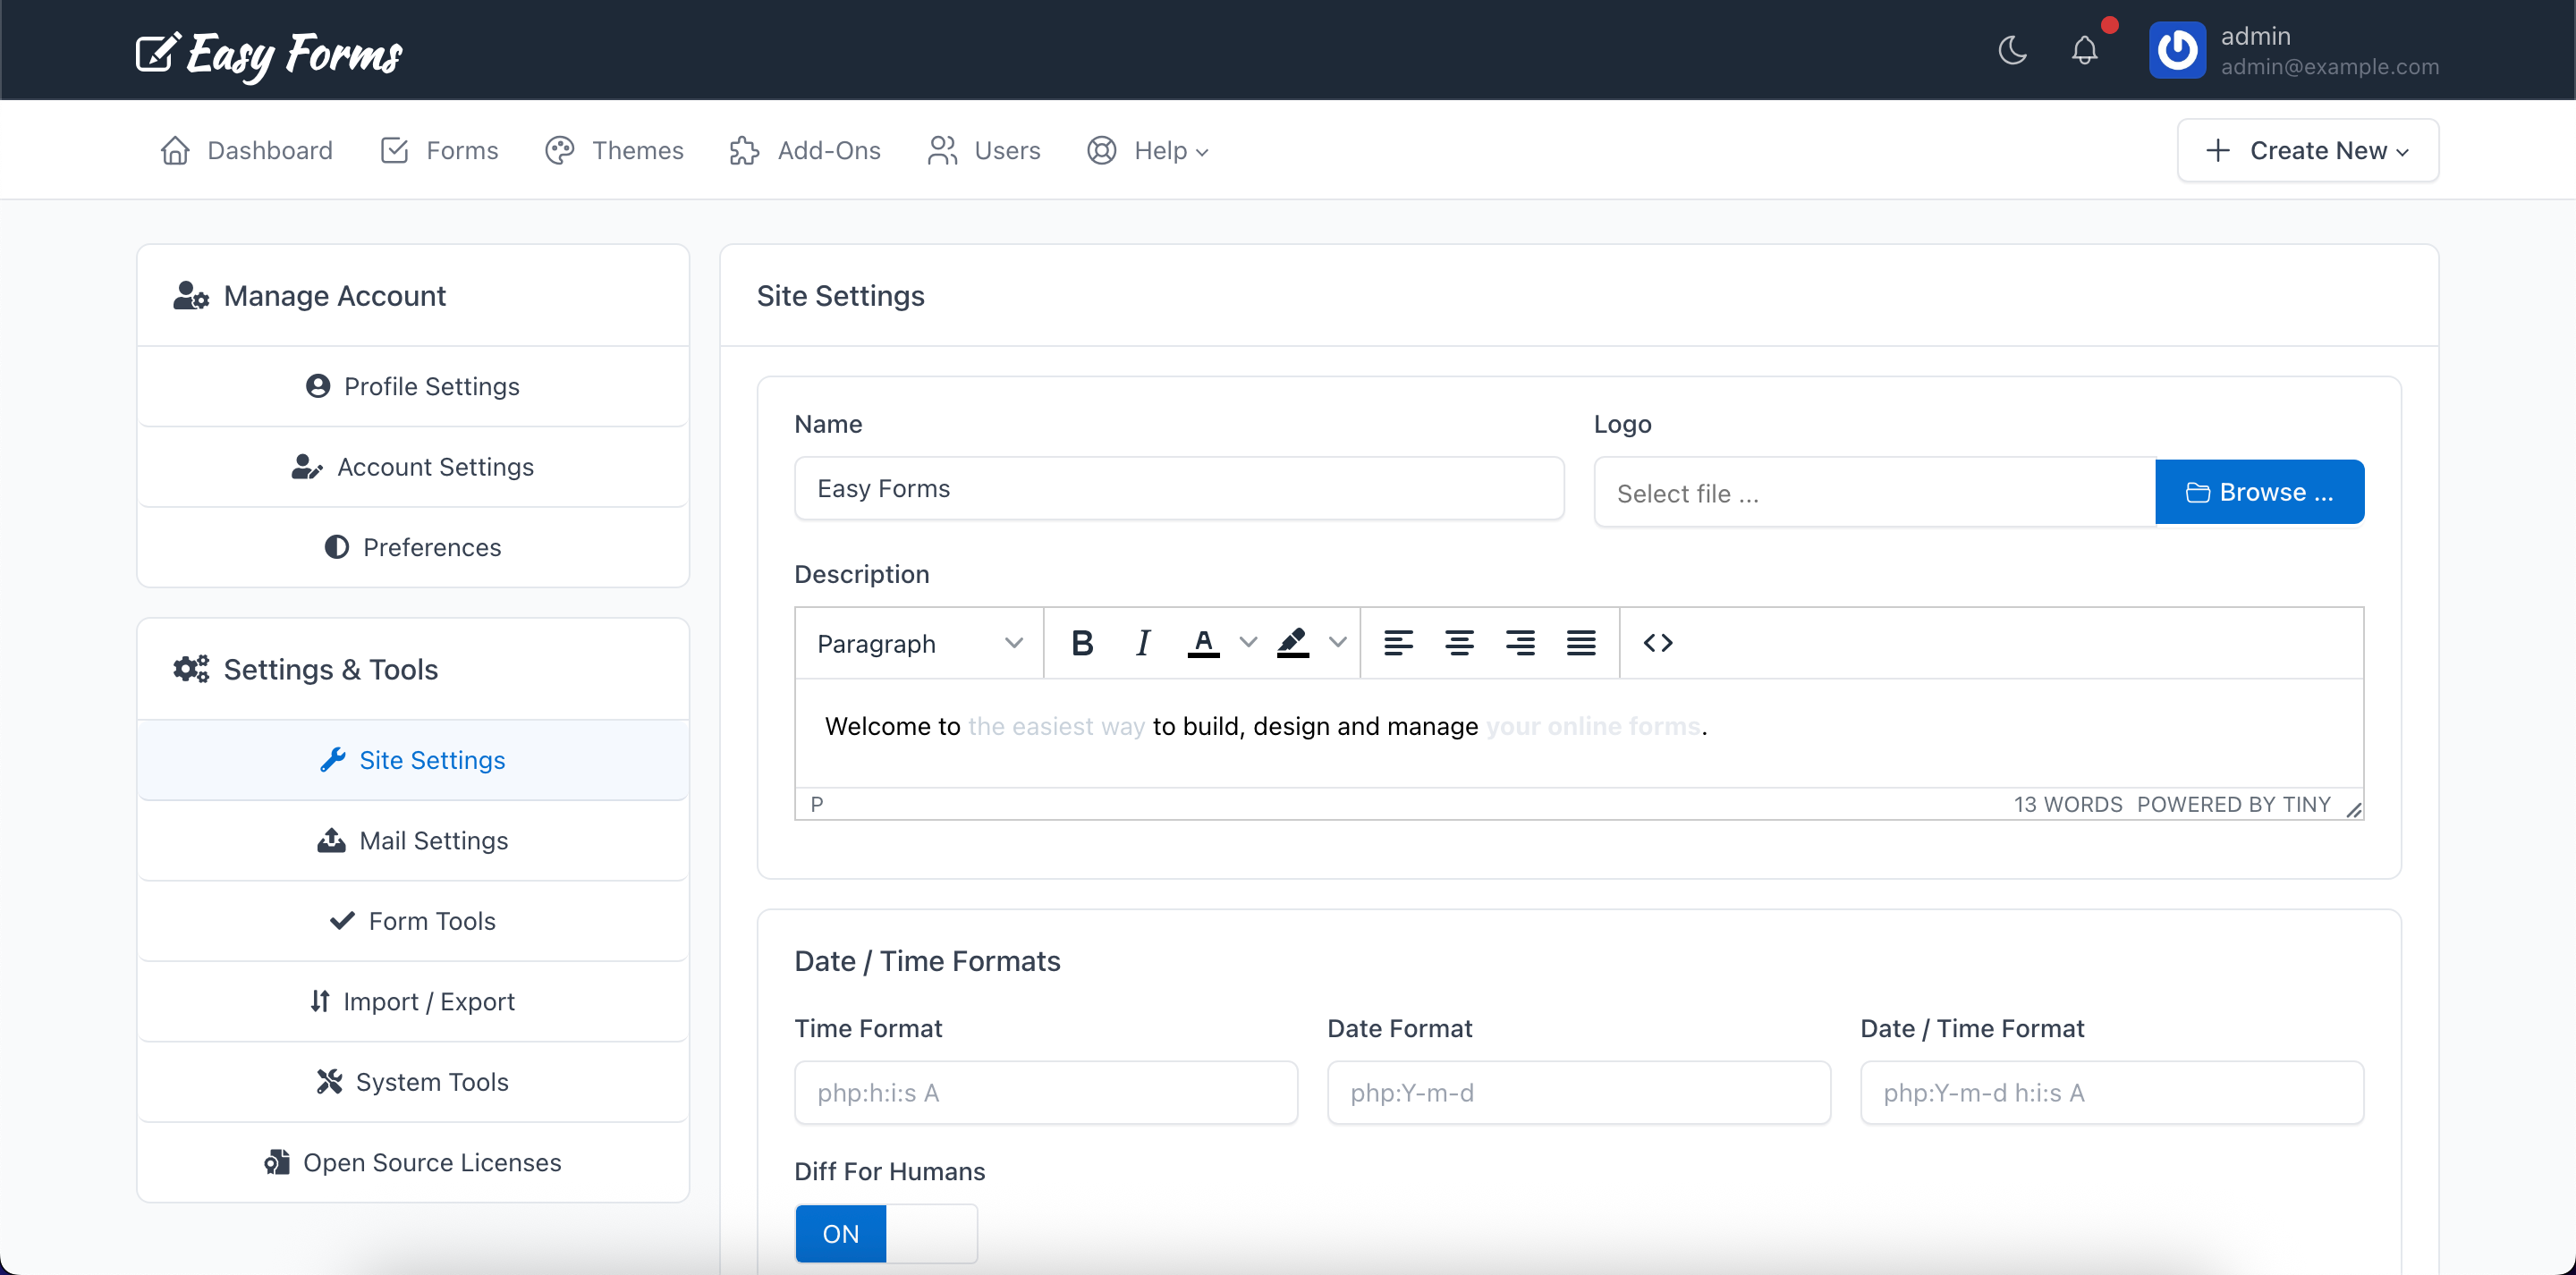
Task: Choose a text color with the color picker
Action: (x=1203, y=643)
